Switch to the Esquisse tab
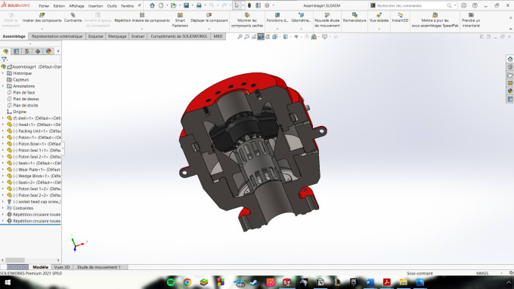 96,36
